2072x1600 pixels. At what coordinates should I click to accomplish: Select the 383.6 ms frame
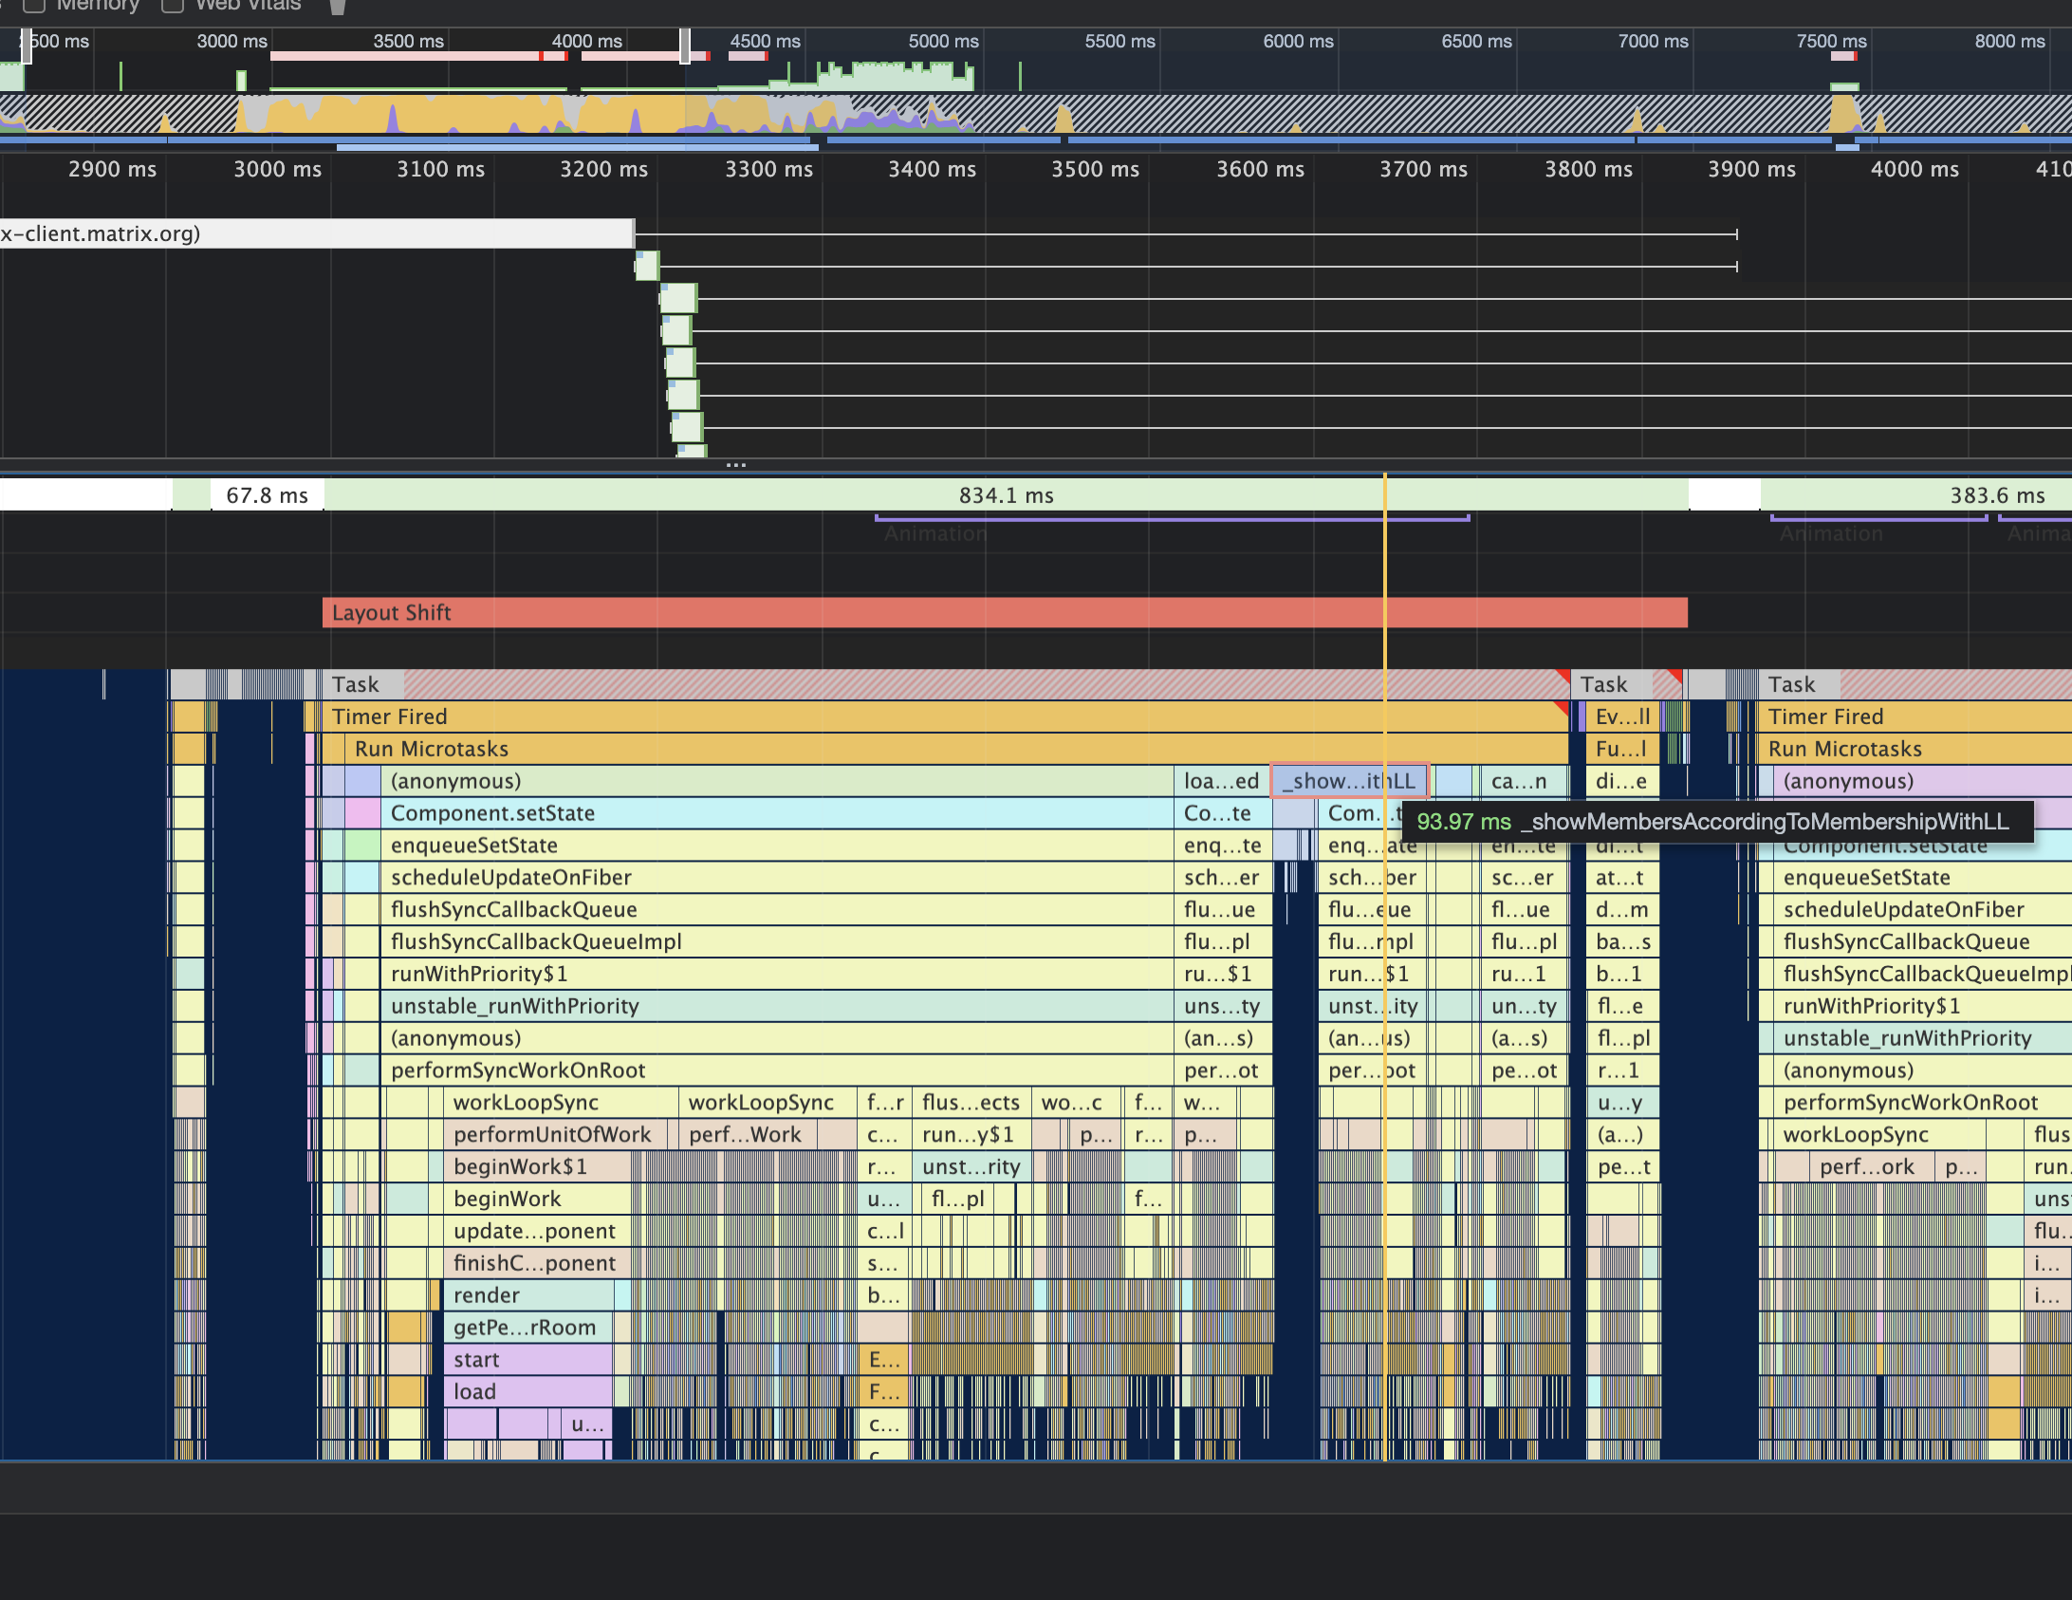1915,495
